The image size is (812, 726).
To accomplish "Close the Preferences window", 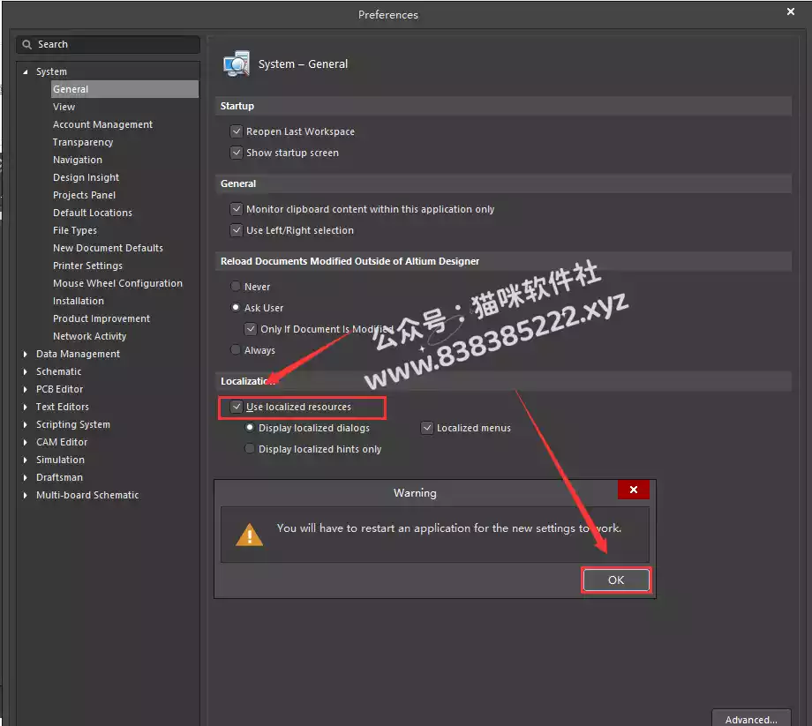I will click(x=790, y=11).
